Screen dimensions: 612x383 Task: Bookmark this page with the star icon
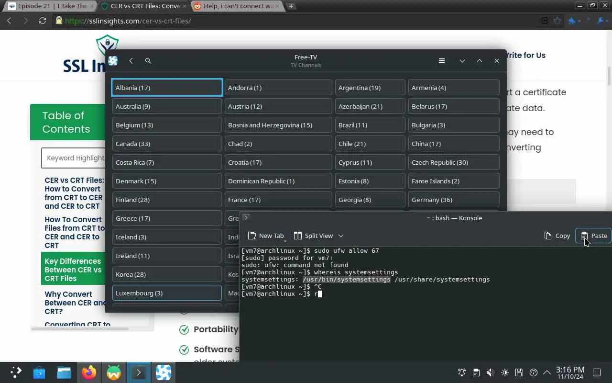[x=557, y=21]
